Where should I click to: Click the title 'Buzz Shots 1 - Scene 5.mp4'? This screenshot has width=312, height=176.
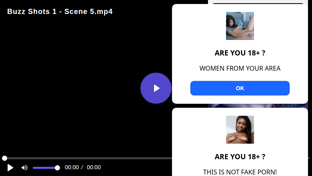pos(60,12)
